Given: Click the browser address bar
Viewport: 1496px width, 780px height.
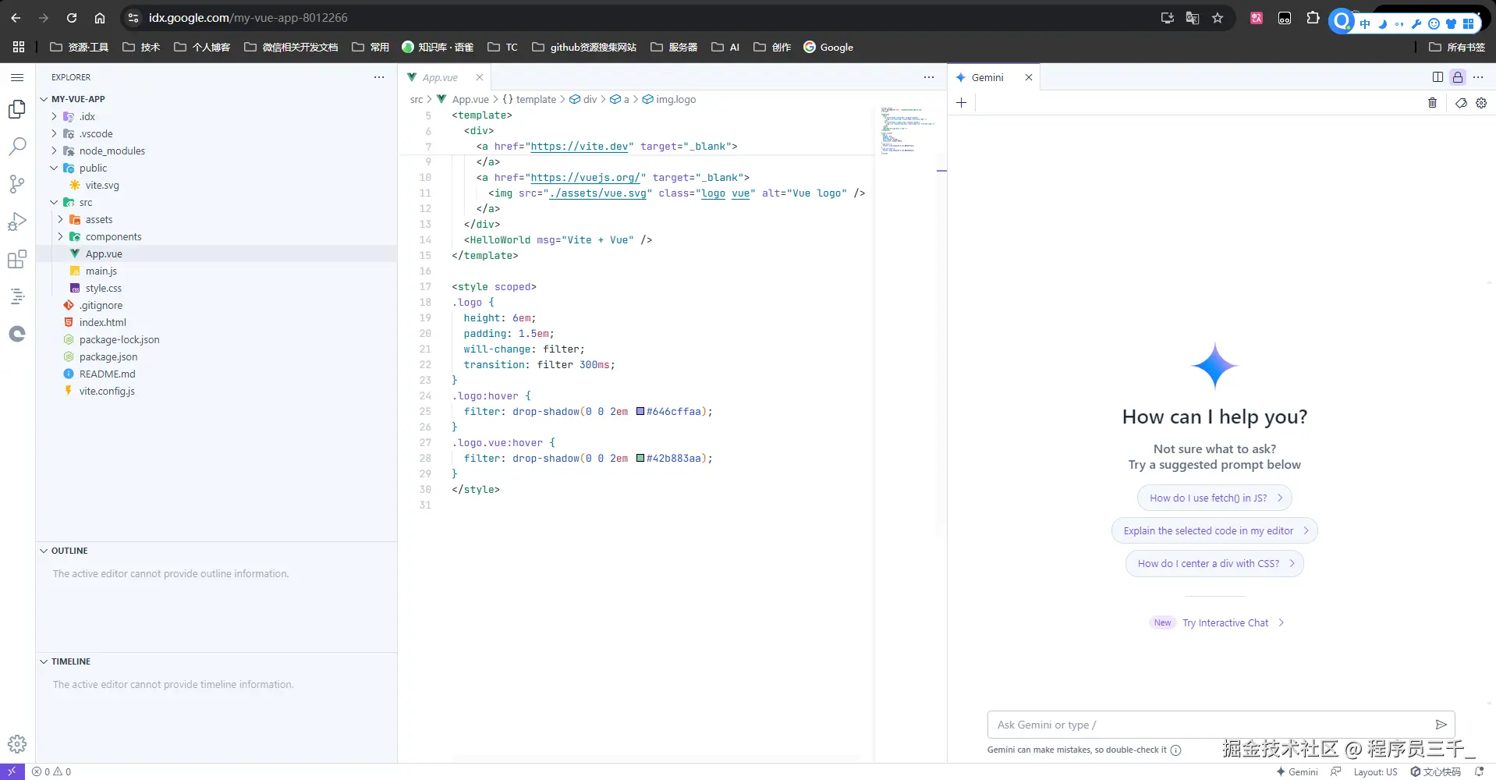Looking at the screenshot, I should tap(640, 18).
